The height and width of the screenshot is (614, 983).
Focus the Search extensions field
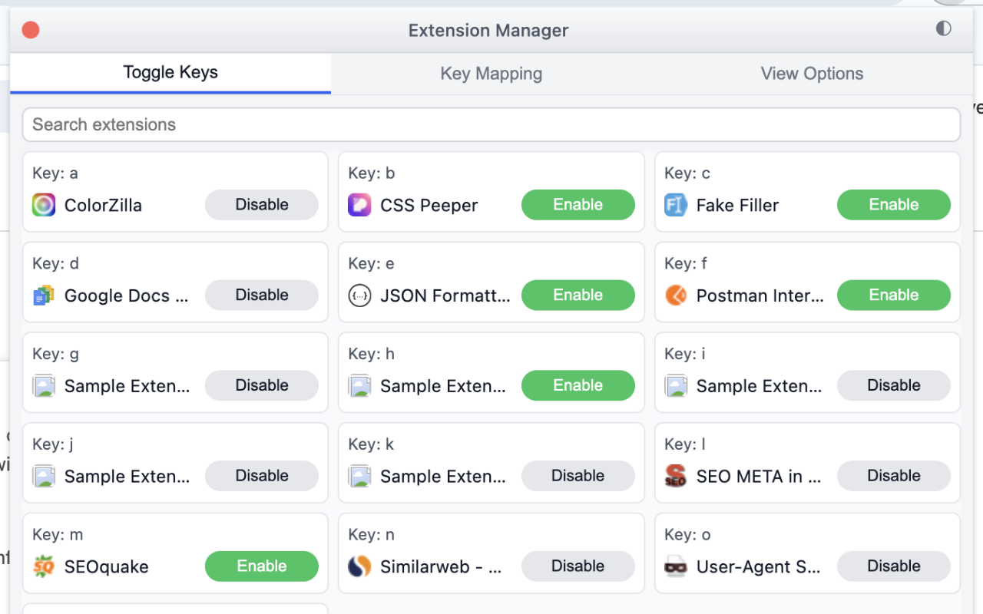(491, 124)
